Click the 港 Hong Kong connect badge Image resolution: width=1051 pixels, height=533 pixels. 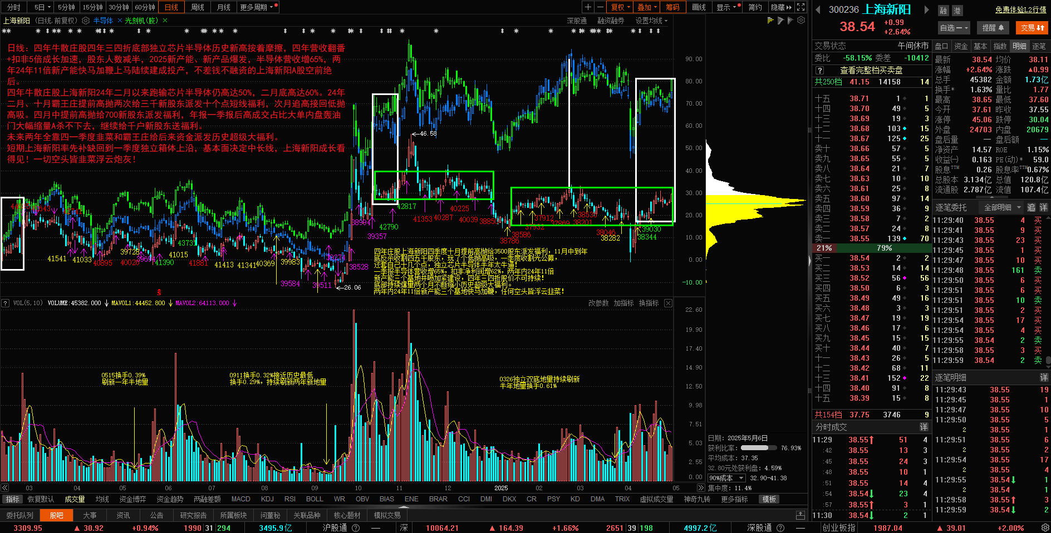[957, 11]
